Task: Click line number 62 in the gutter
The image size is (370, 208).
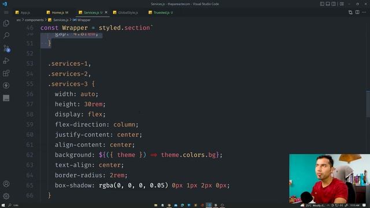Action: click(x=29, y=155)
